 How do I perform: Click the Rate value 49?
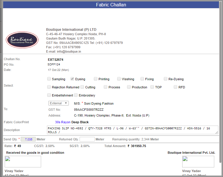(x=19, y=146)
